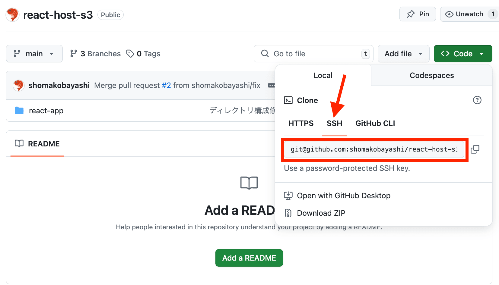Click the commit author avatar next to shomakobayashi
Image resolution: width=499 pixels, height=285 pixels.
19,85
